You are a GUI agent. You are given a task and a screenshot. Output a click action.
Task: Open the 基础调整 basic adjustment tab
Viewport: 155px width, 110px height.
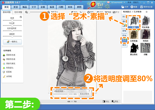coord(7,12)
